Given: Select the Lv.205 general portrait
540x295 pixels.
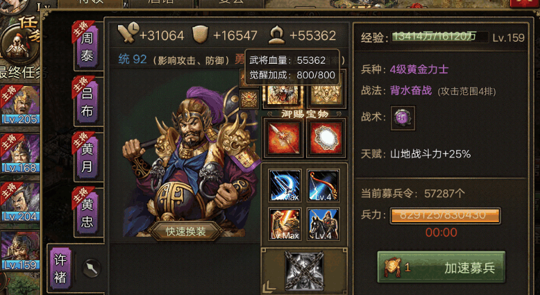Looking at the screenshot, I should point(20,105).
